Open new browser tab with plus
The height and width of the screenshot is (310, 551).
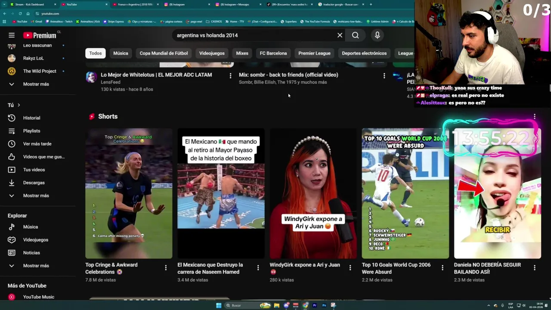click(x=371, y=4)
